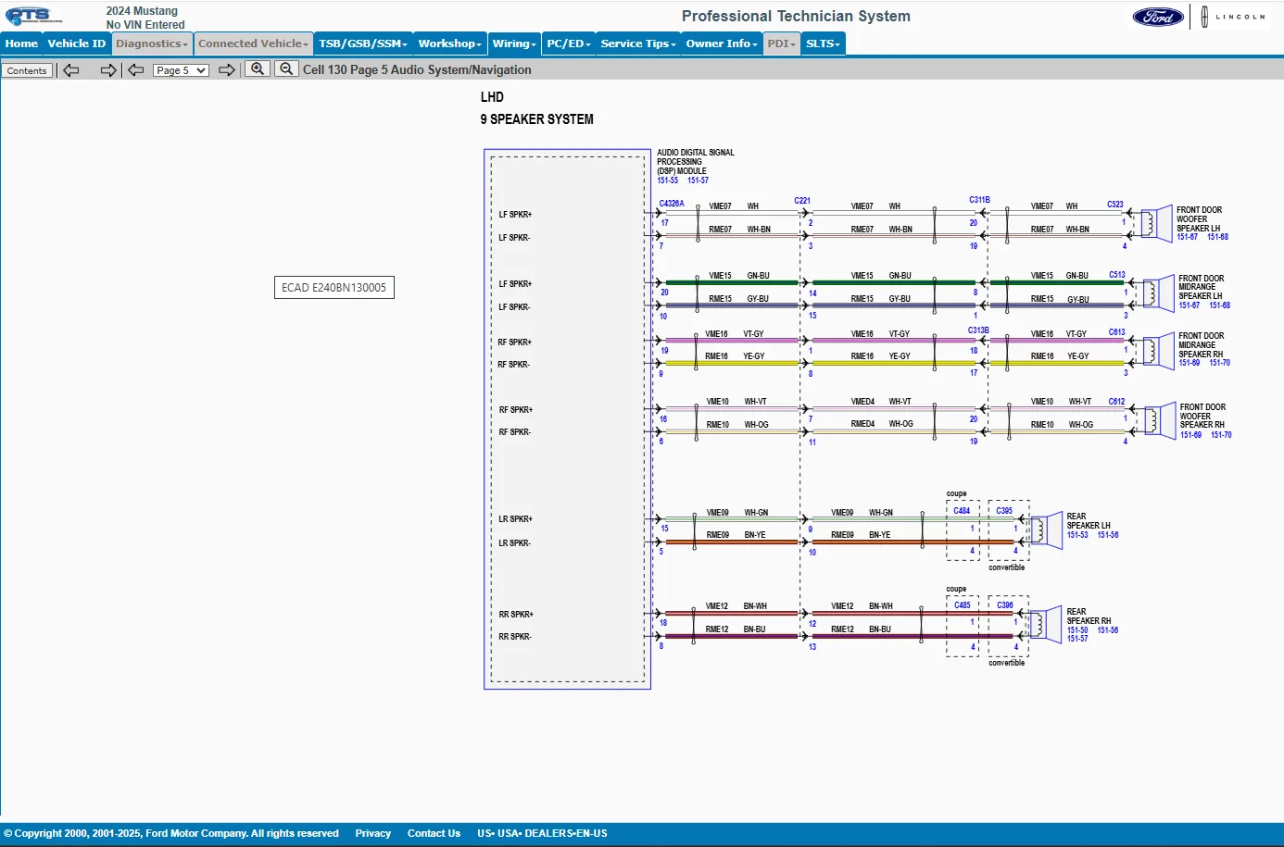Follow link 151-50 under Rear Speaker RH
Image resolution: width=1284 pixels, height=847 pixels.
click(1077, 630)
